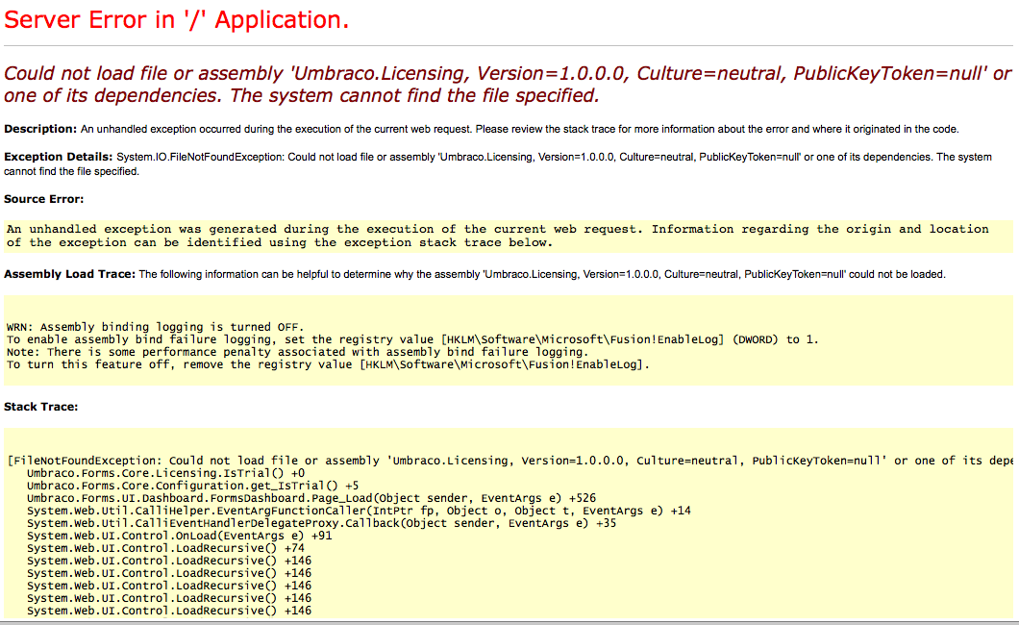Click the 'Source Error:' heading
This screenshot has width=1019, height=625.
click(43, 199)
